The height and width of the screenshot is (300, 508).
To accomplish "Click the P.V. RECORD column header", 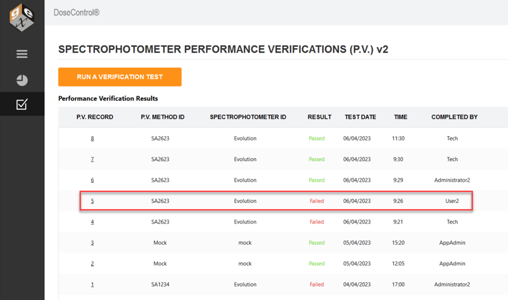I will [95, 117].
